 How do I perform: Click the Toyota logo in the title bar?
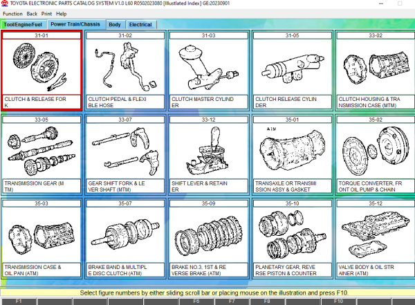(5, 3)
